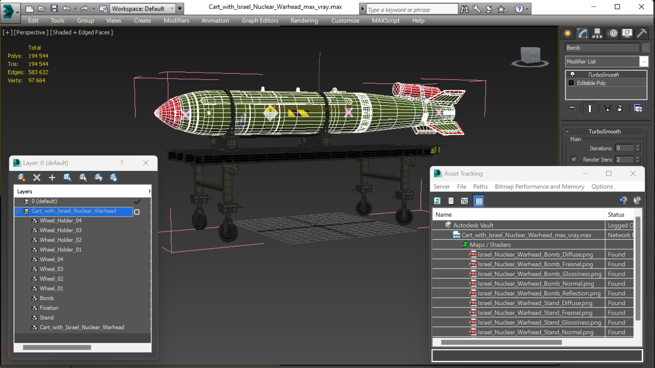
Task: Collapse the Cart_with_Israel_Nuclear_Warhead layer tree
Action: 18,211
